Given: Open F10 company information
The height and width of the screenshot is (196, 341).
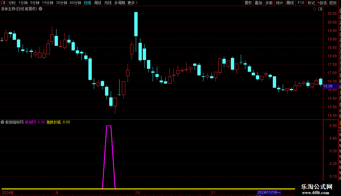Looking at the screenshot, I should pyautogui.click(x=301, y=3).
